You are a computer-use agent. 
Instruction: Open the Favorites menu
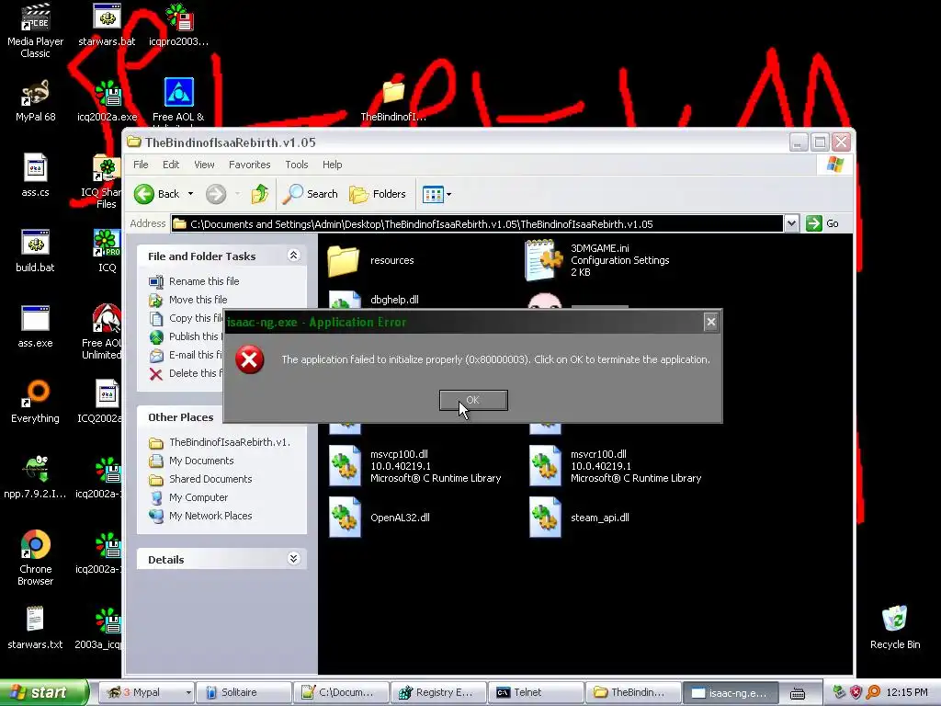(250, 165)
